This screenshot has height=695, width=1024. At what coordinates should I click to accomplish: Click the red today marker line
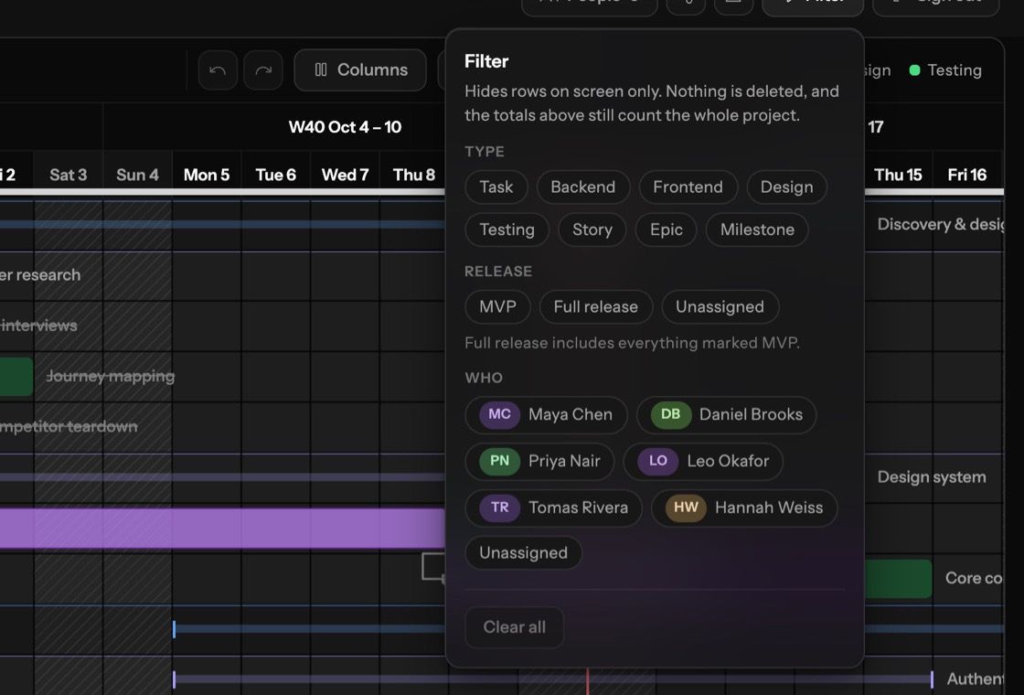pos(587,681)
